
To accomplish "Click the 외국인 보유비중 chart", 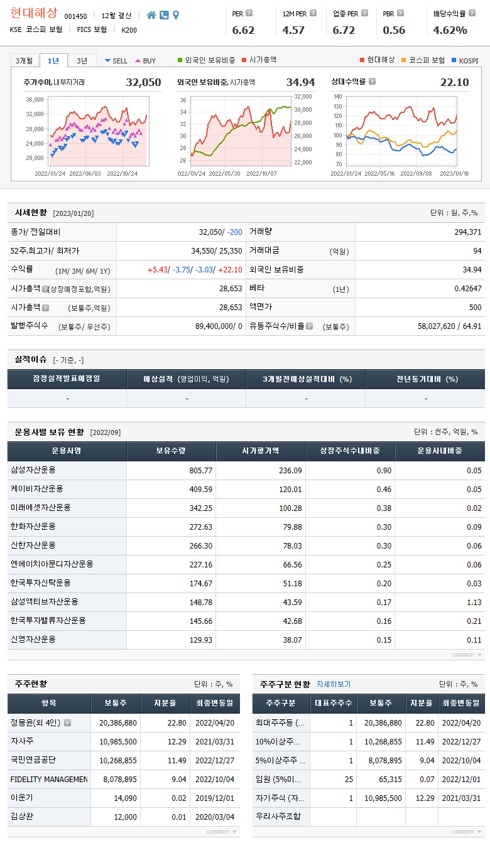I will (x=246, y=135).
